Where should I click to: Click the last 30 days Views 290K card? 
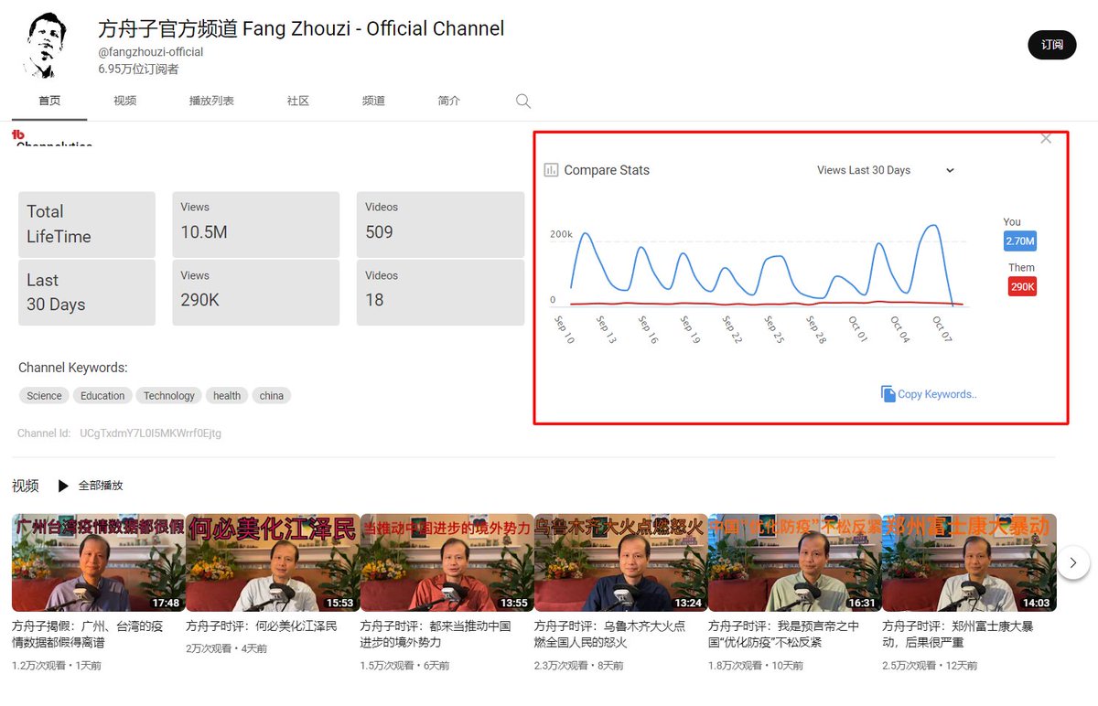click(x=256, y=293)
